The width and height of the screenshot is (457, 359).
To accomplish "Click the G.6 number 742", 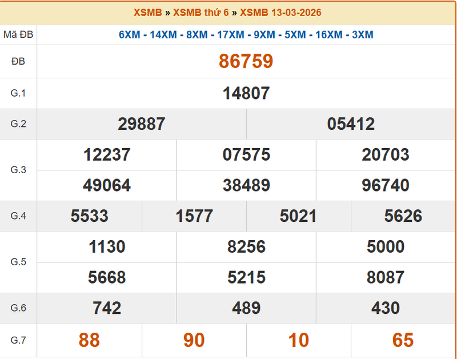I will pyautogui.click(x=107, y=308).
